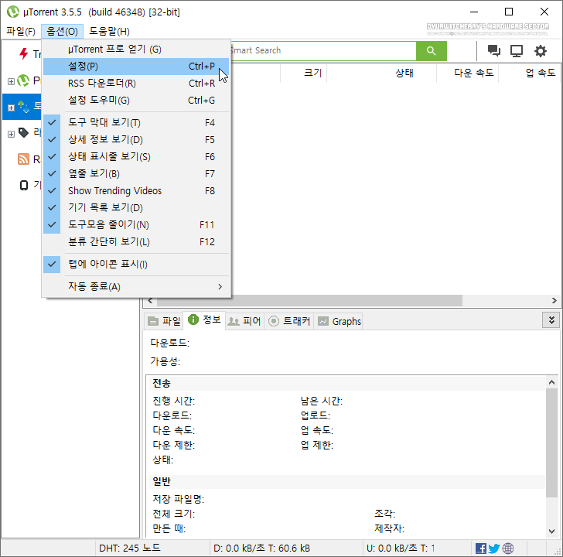Toggle 옆줄 보기(B) option
563x557 pixels.
point(136,174)
